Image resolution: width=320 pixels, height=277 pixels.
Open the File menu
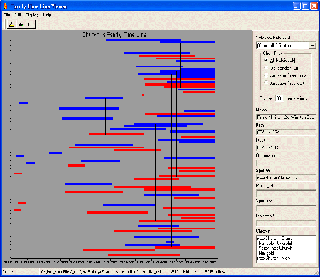[7, 15]
